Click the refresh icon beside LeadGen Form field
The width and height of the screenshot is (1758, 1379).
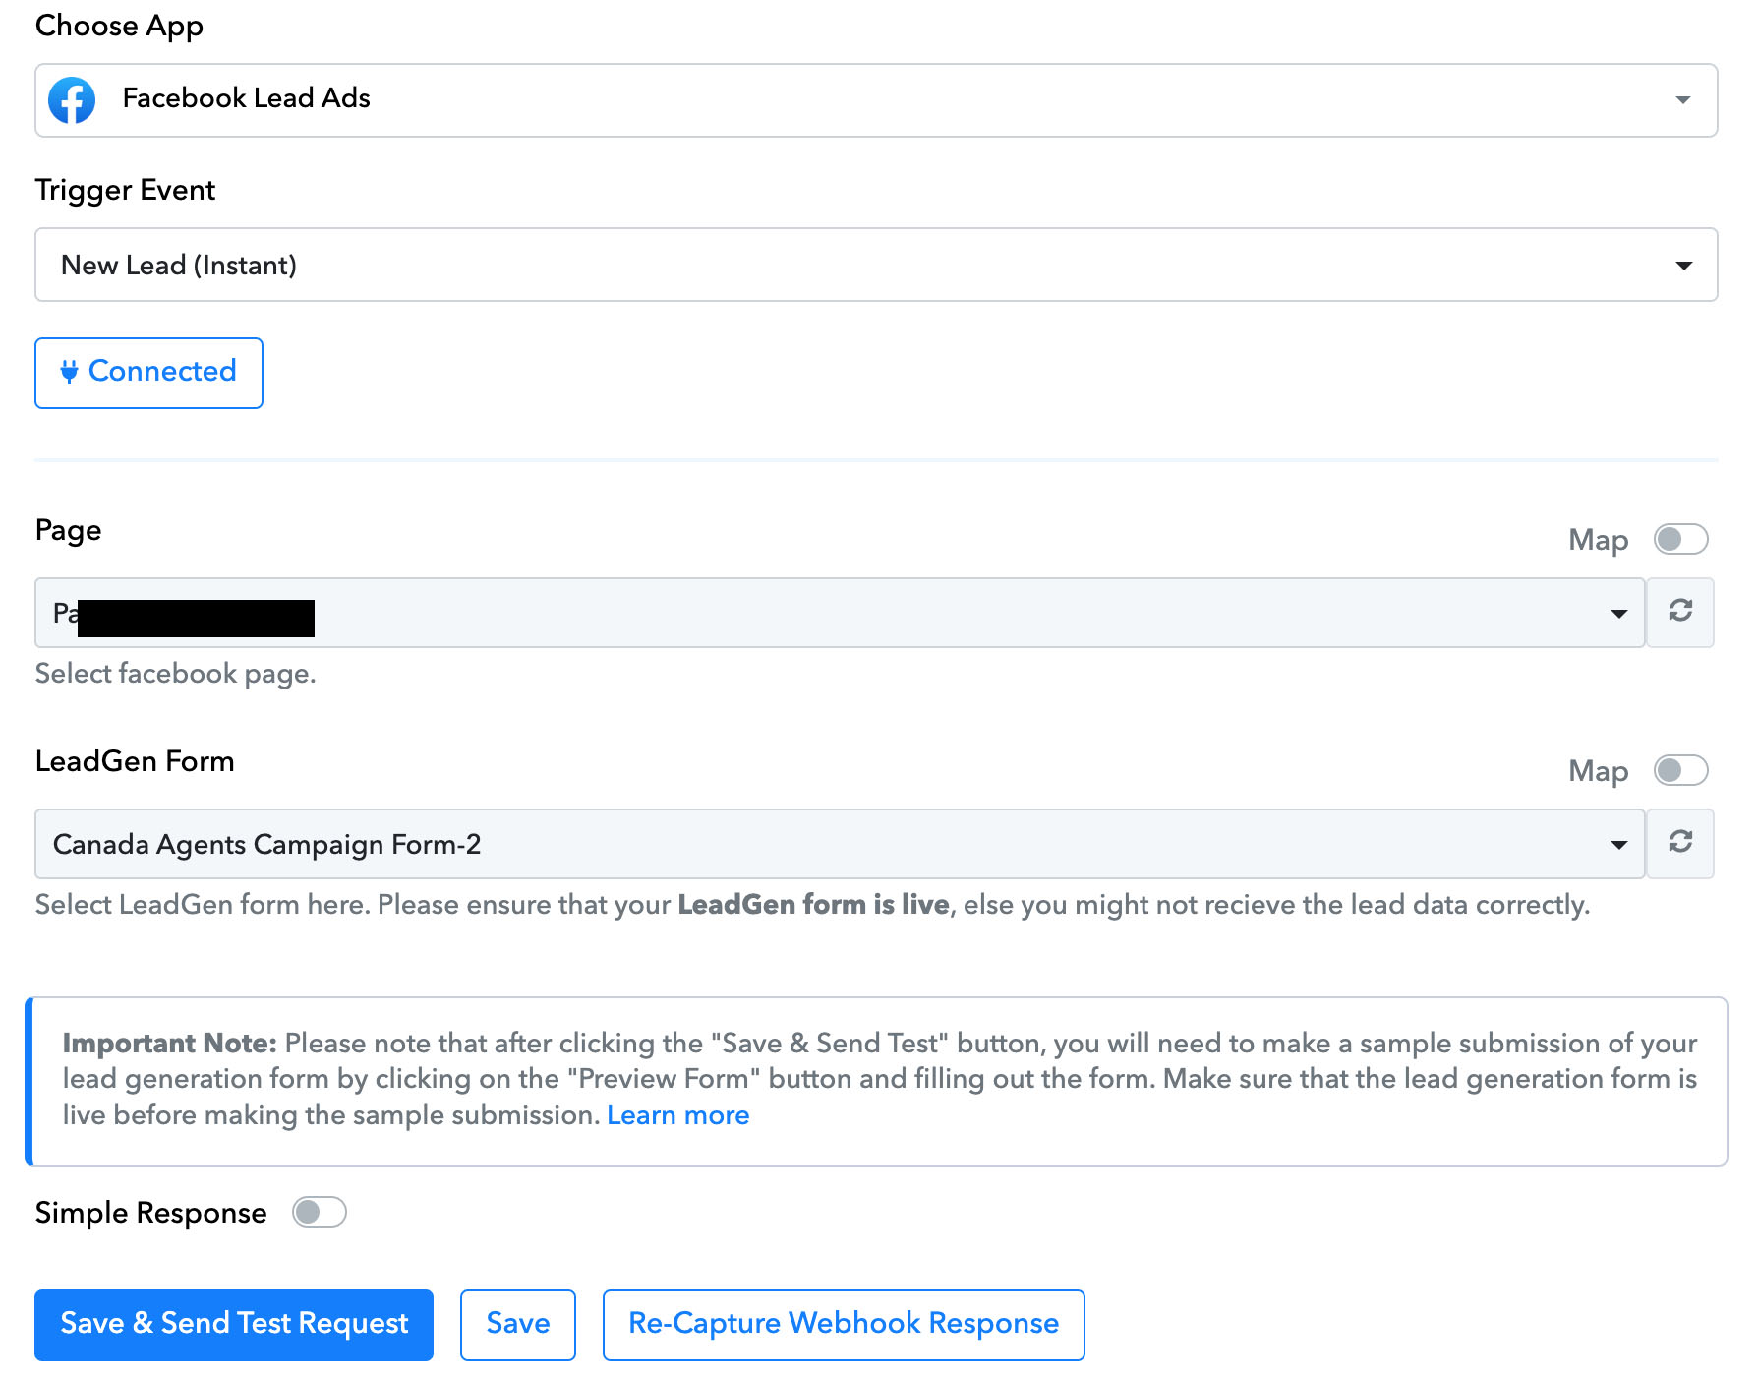1680,843
